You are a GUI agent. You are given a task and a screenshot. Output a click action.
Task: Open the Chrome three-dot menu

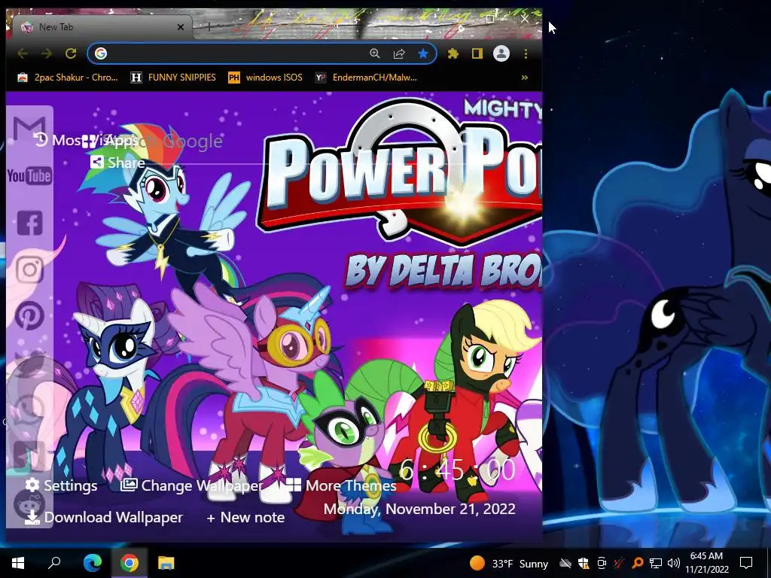[x=526, y=53]
